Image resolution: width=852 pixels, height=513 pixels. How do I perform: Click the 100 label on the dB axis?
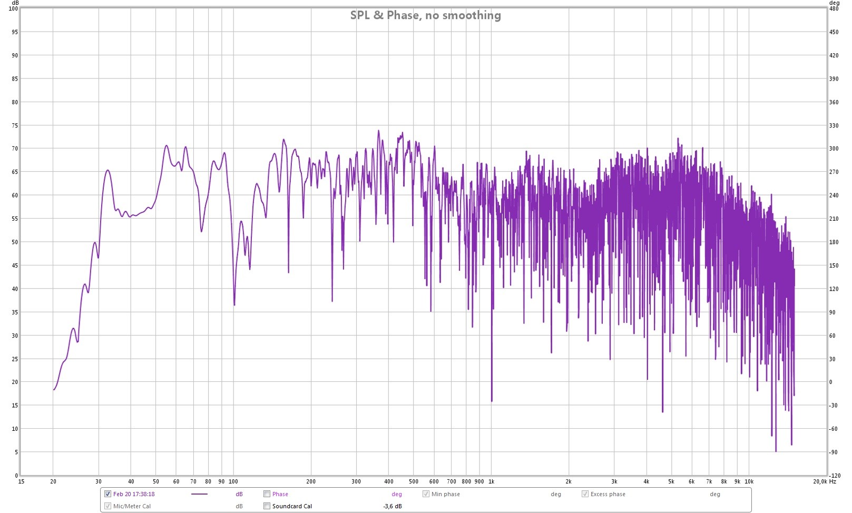13,8
